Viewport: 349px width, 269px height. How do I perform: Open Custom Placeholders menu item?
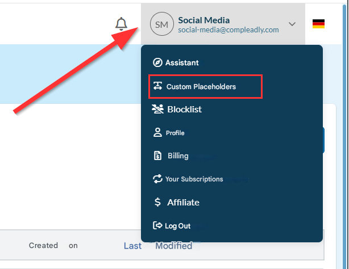pos(201,87)
